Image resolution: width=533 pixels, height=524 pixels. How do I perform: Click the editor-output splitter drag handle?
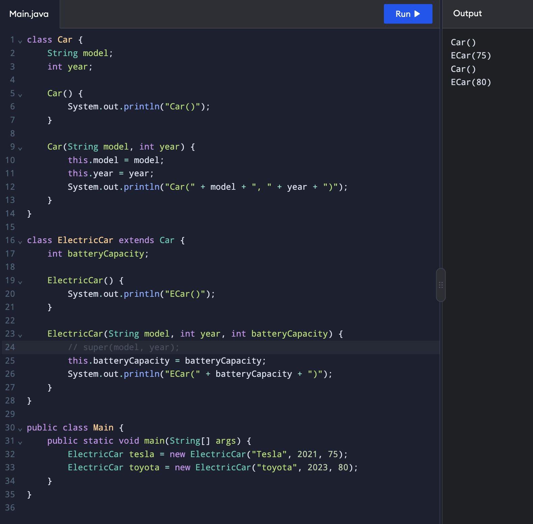(x=441, y=285)
